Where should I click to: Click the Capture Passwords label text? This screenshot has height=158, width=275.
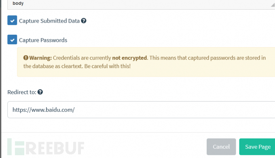pyautogui.click(x=43, y=40)
